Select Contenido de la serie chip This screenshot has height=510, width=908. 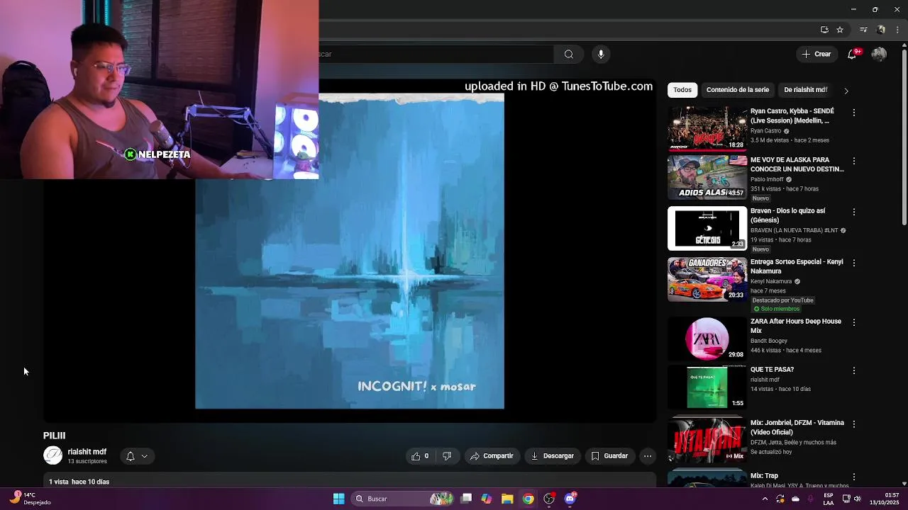[x=738, y=90]
